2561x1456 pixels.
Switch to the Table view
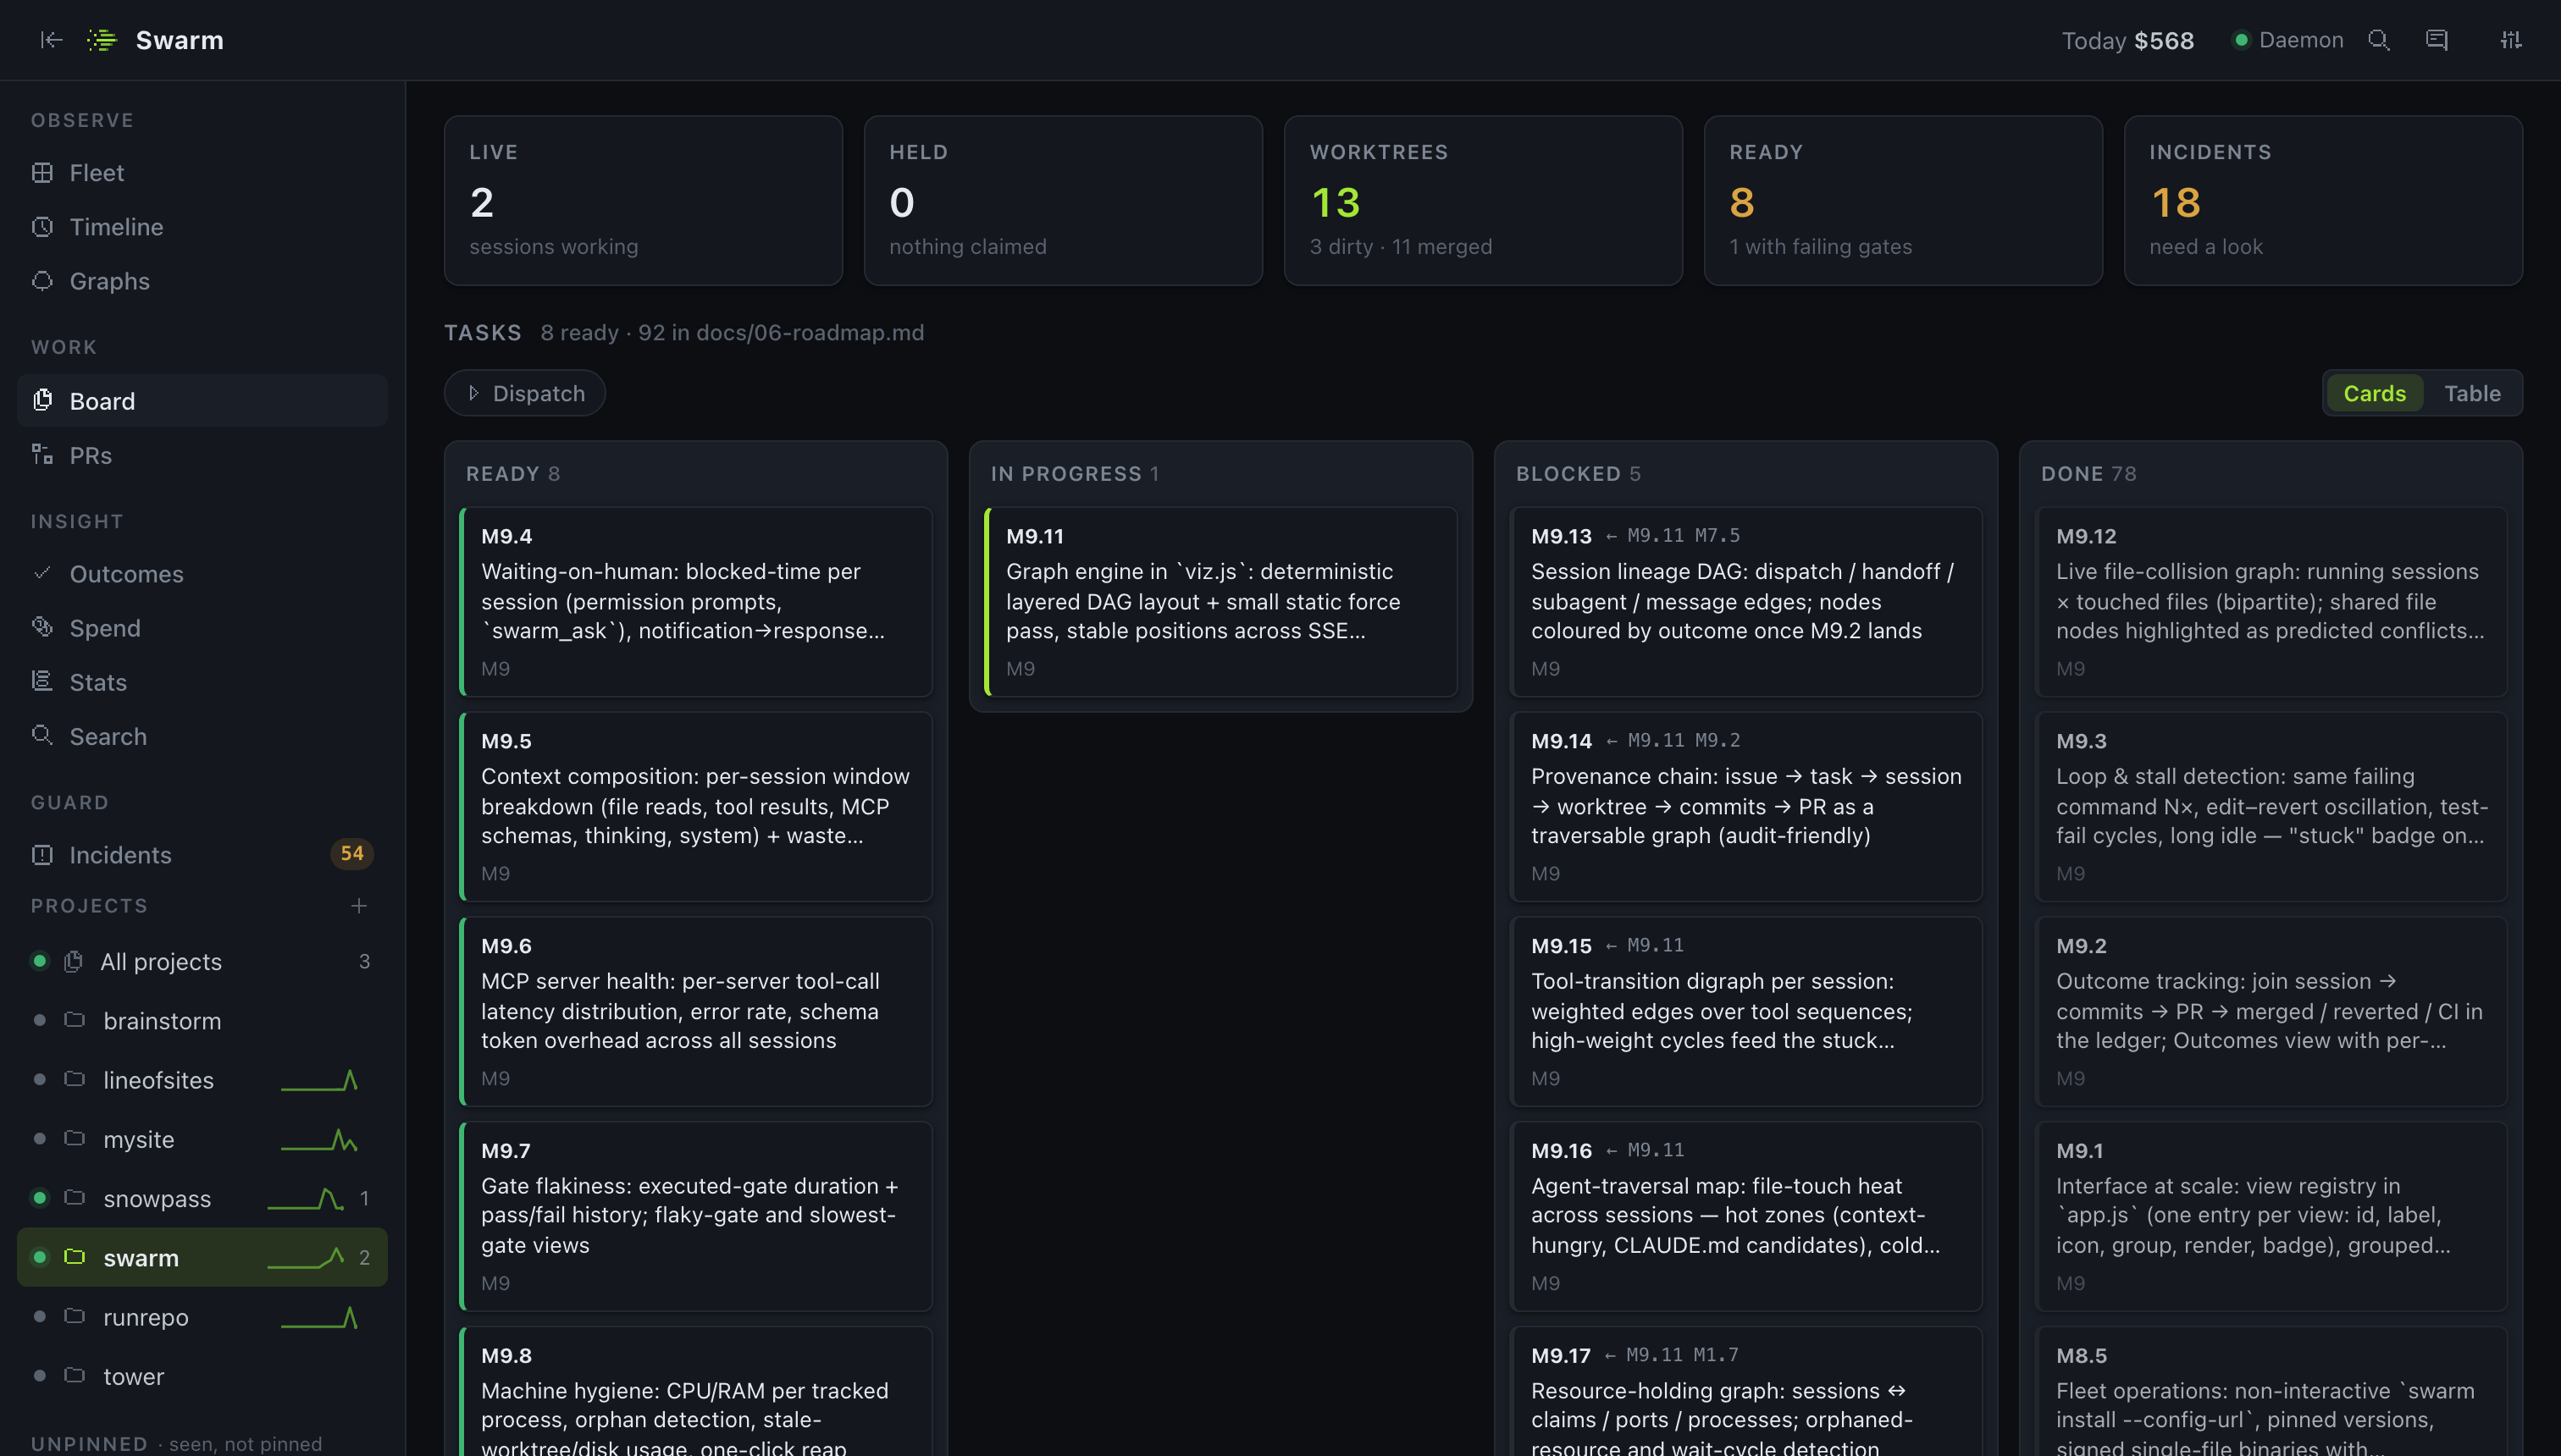point(2472,393)
